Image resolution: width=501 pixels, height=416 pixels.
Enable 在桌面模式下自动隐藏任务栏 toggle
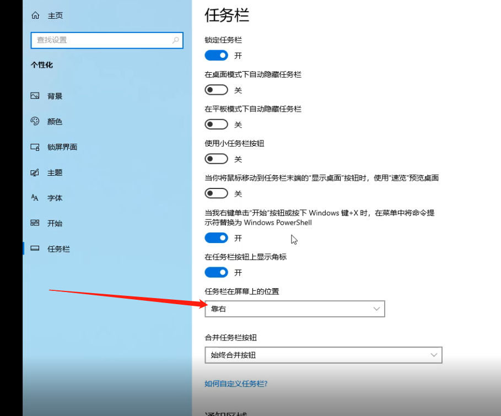point(216,89)
